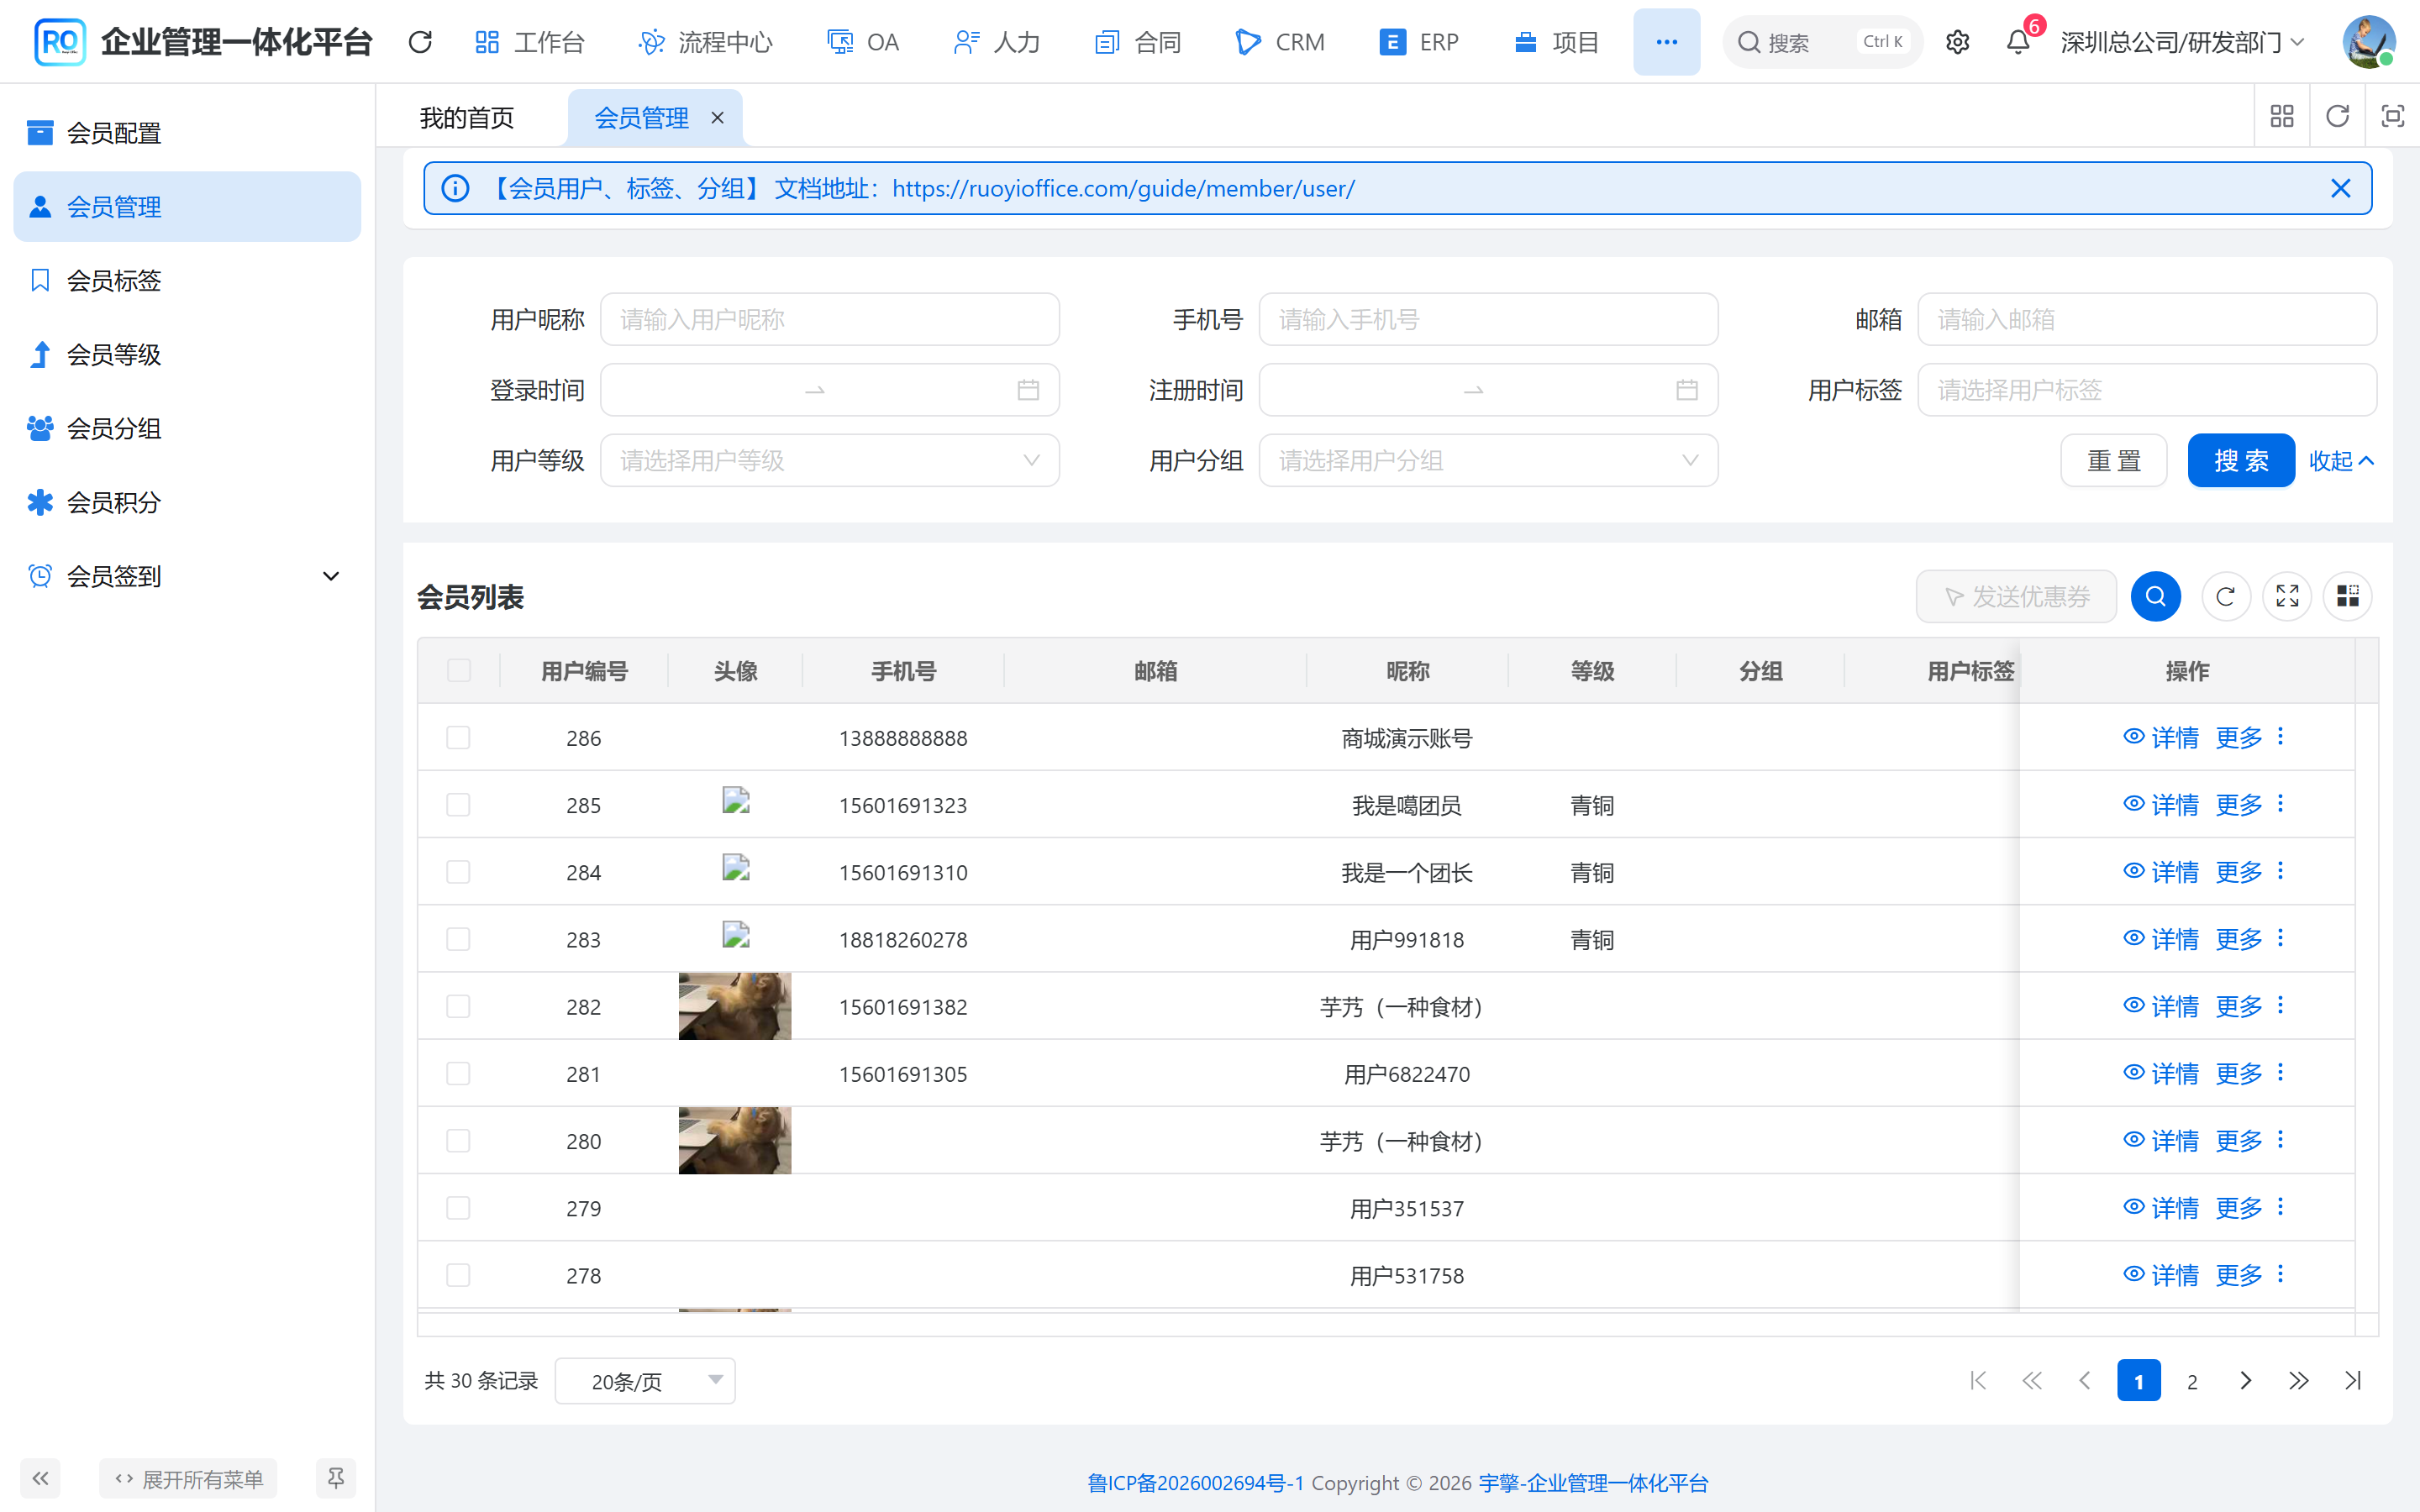Click the pin icon at sidebar bottom
Viewport: 2420px width, 1512px height.
336,1478
